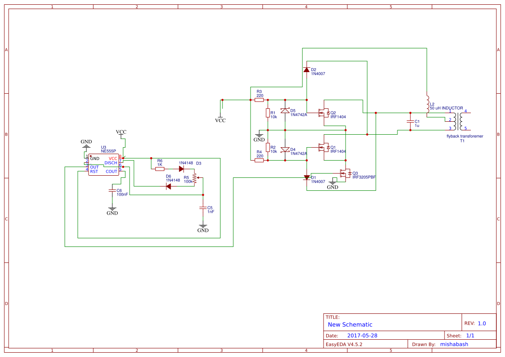
Task: Select the RST pin on the 555 timer
Action: (94, 171)
